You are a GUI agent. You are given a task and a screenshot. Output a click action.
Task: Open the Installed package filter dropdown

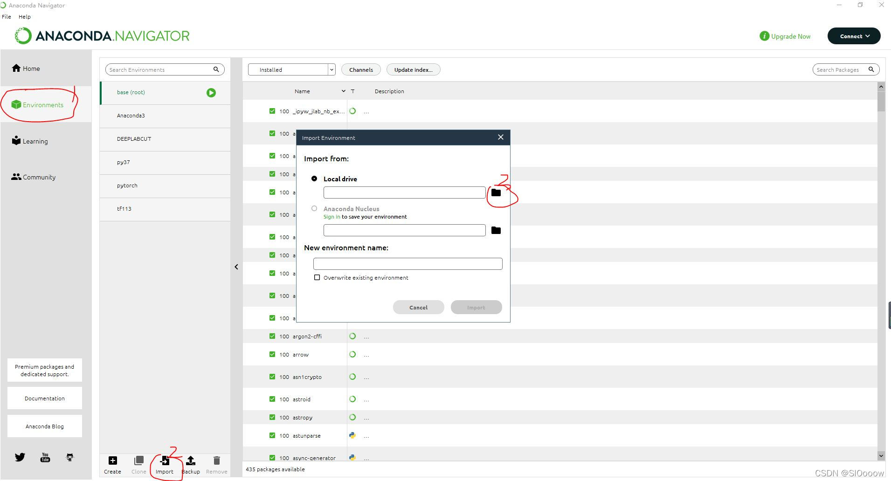coord(292,69)
